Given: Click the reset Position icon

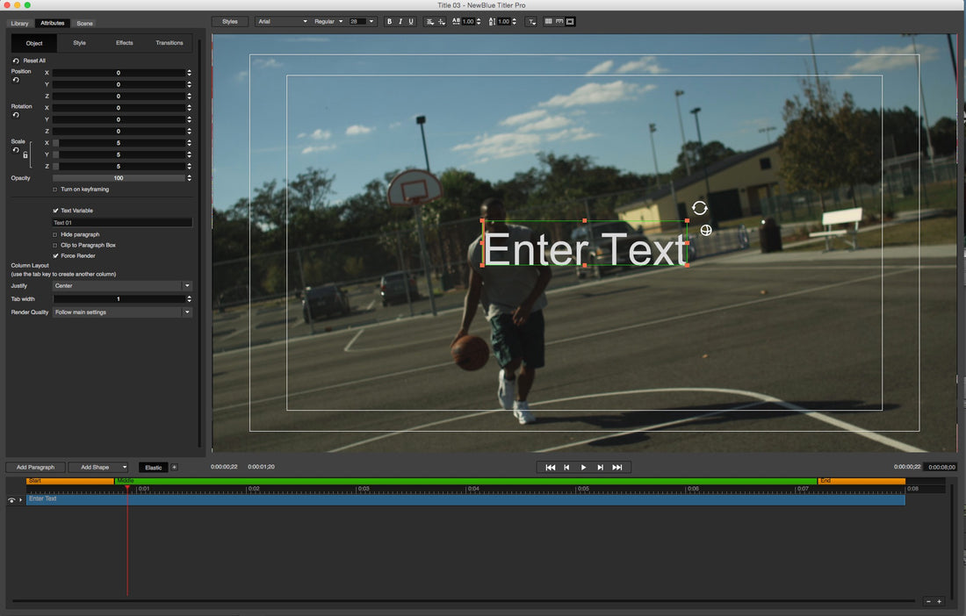Looking at the screenshot, I should click(16, 80).
